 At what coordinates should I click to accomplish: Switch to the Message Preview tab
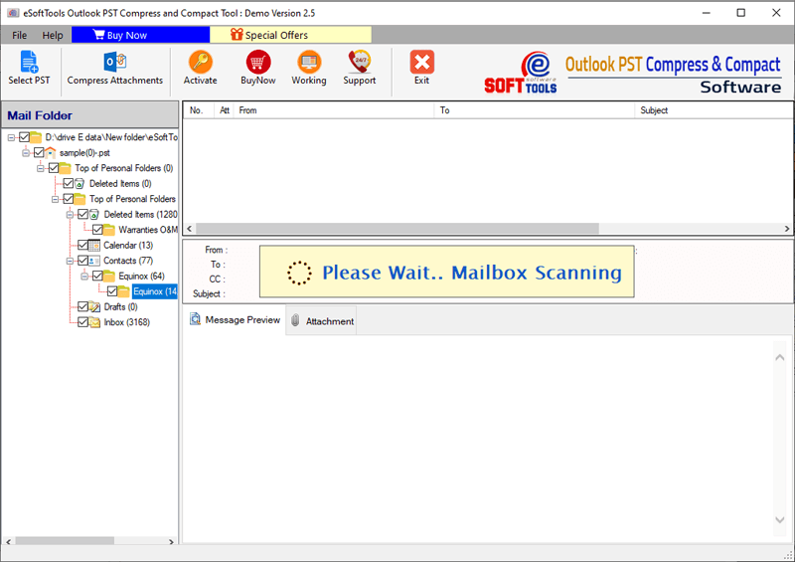tap(235, 320)
